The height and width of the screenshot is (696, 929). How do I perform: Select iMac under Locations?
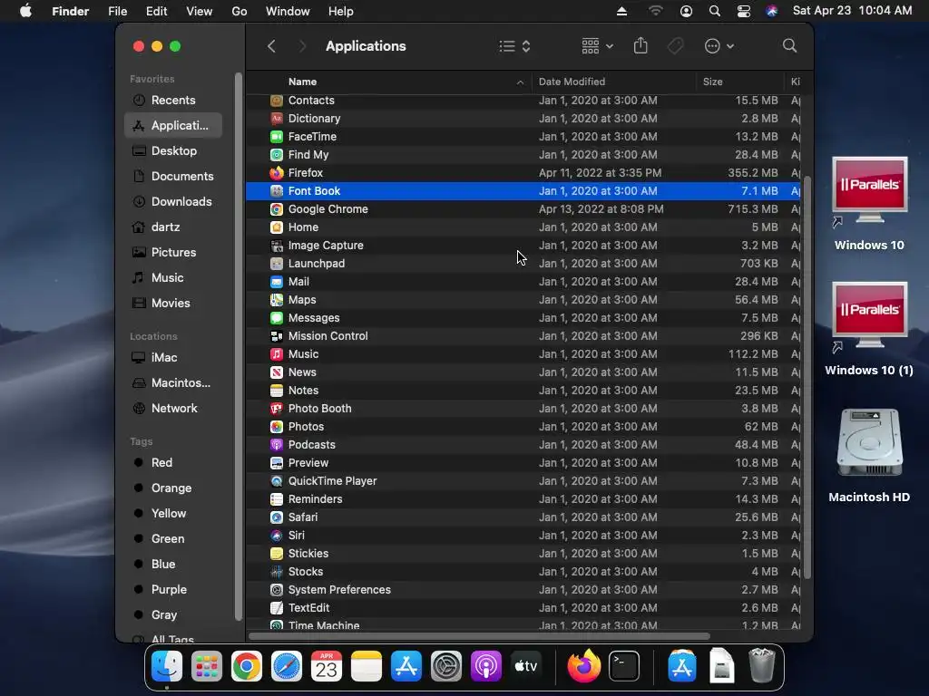click(x=173, y=357)
